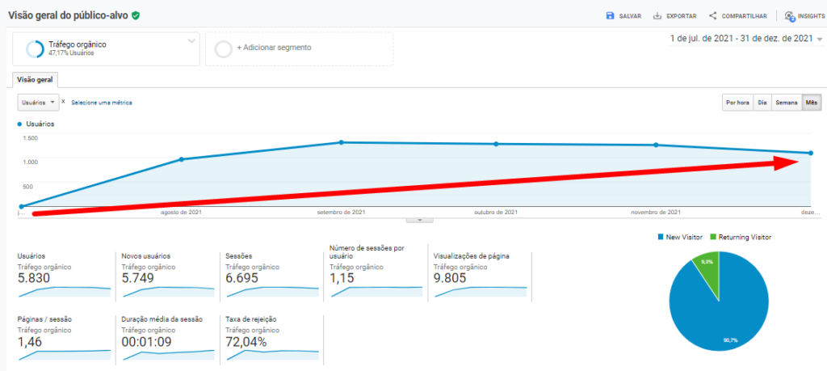The height and width of the screenshot is (371, 827).
Task: Open the date range dropdown
Action: (820, 39)
